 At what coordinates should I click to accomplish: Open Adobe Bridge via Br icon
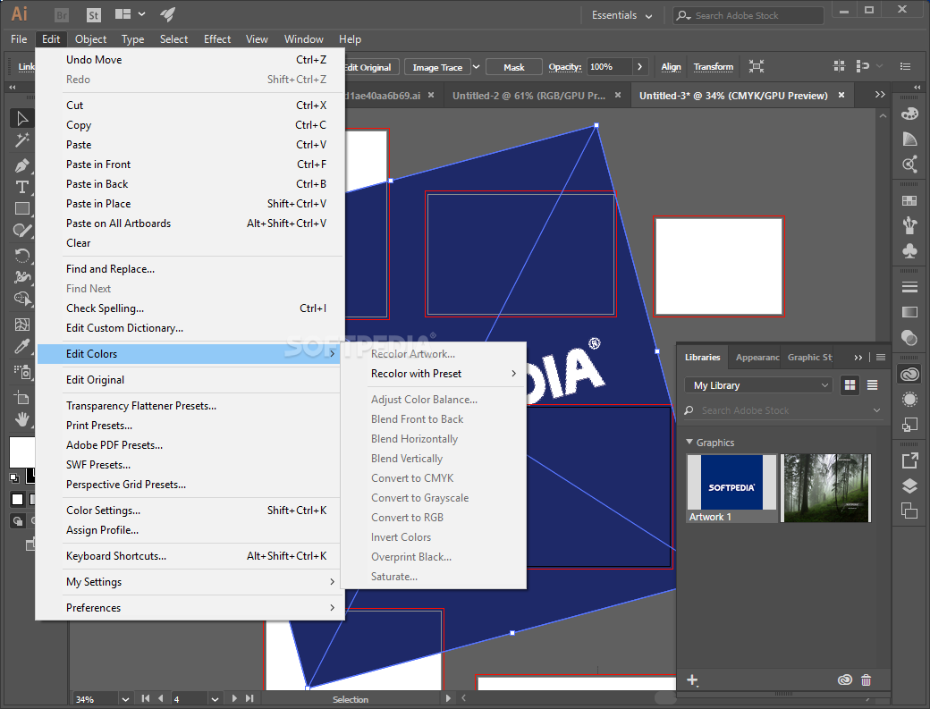click(x=61, y=15)
